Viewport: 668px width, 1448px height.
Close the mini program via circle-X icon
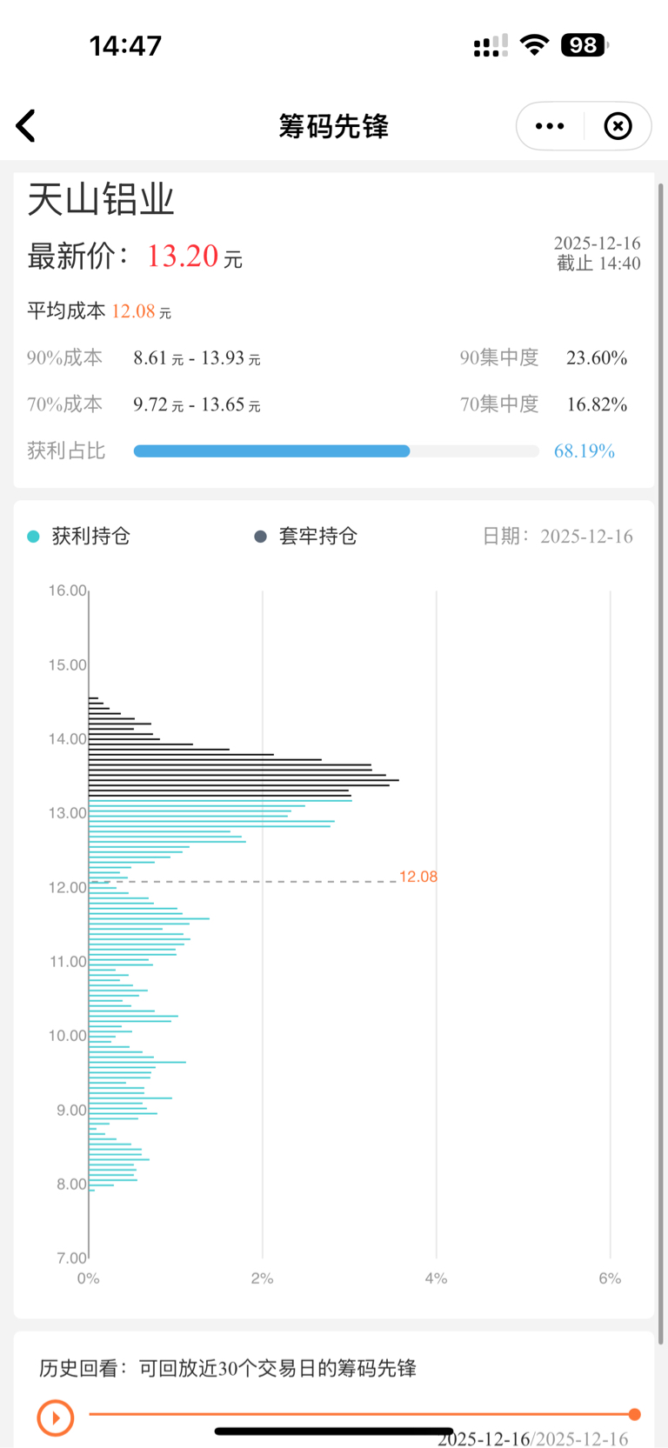(618, 126)
